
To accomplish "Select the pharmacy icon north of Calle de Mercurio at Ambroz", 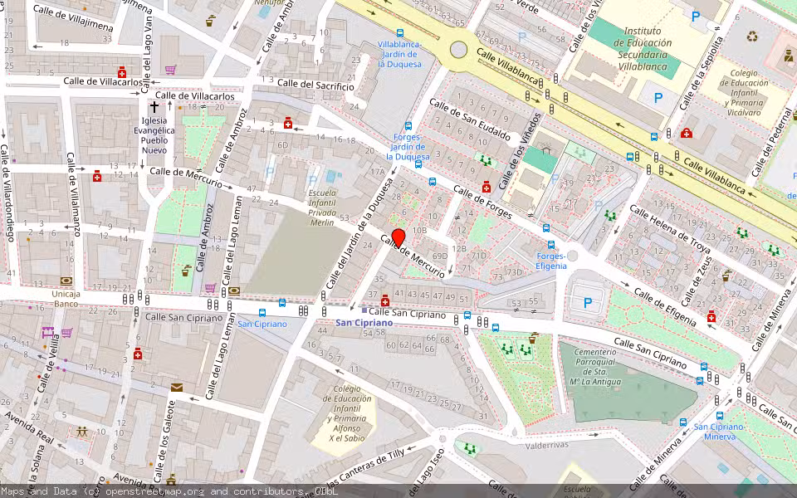I will (288, 123).
